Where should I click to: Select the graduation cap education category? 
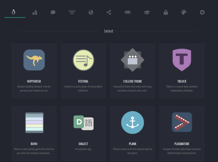coord(147,12)
